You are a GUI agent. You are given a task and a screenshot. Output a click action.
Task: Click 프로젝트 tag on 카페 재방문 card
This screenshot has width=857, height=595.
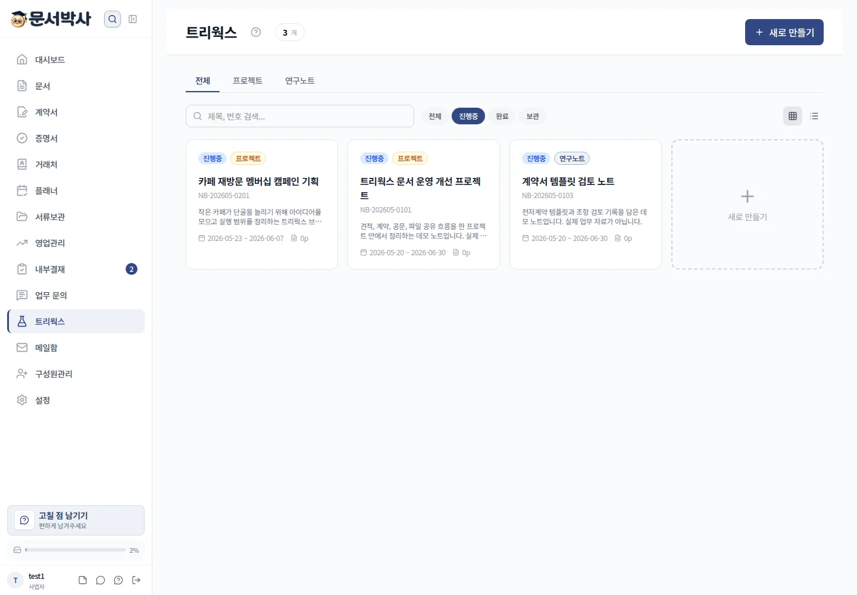click(248, 158)
